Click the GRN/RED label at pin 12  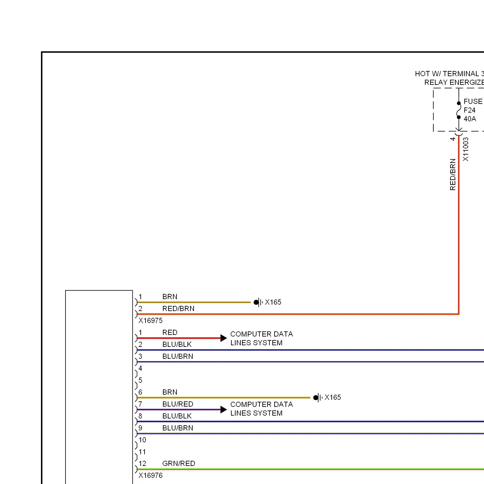pos(179,463)
